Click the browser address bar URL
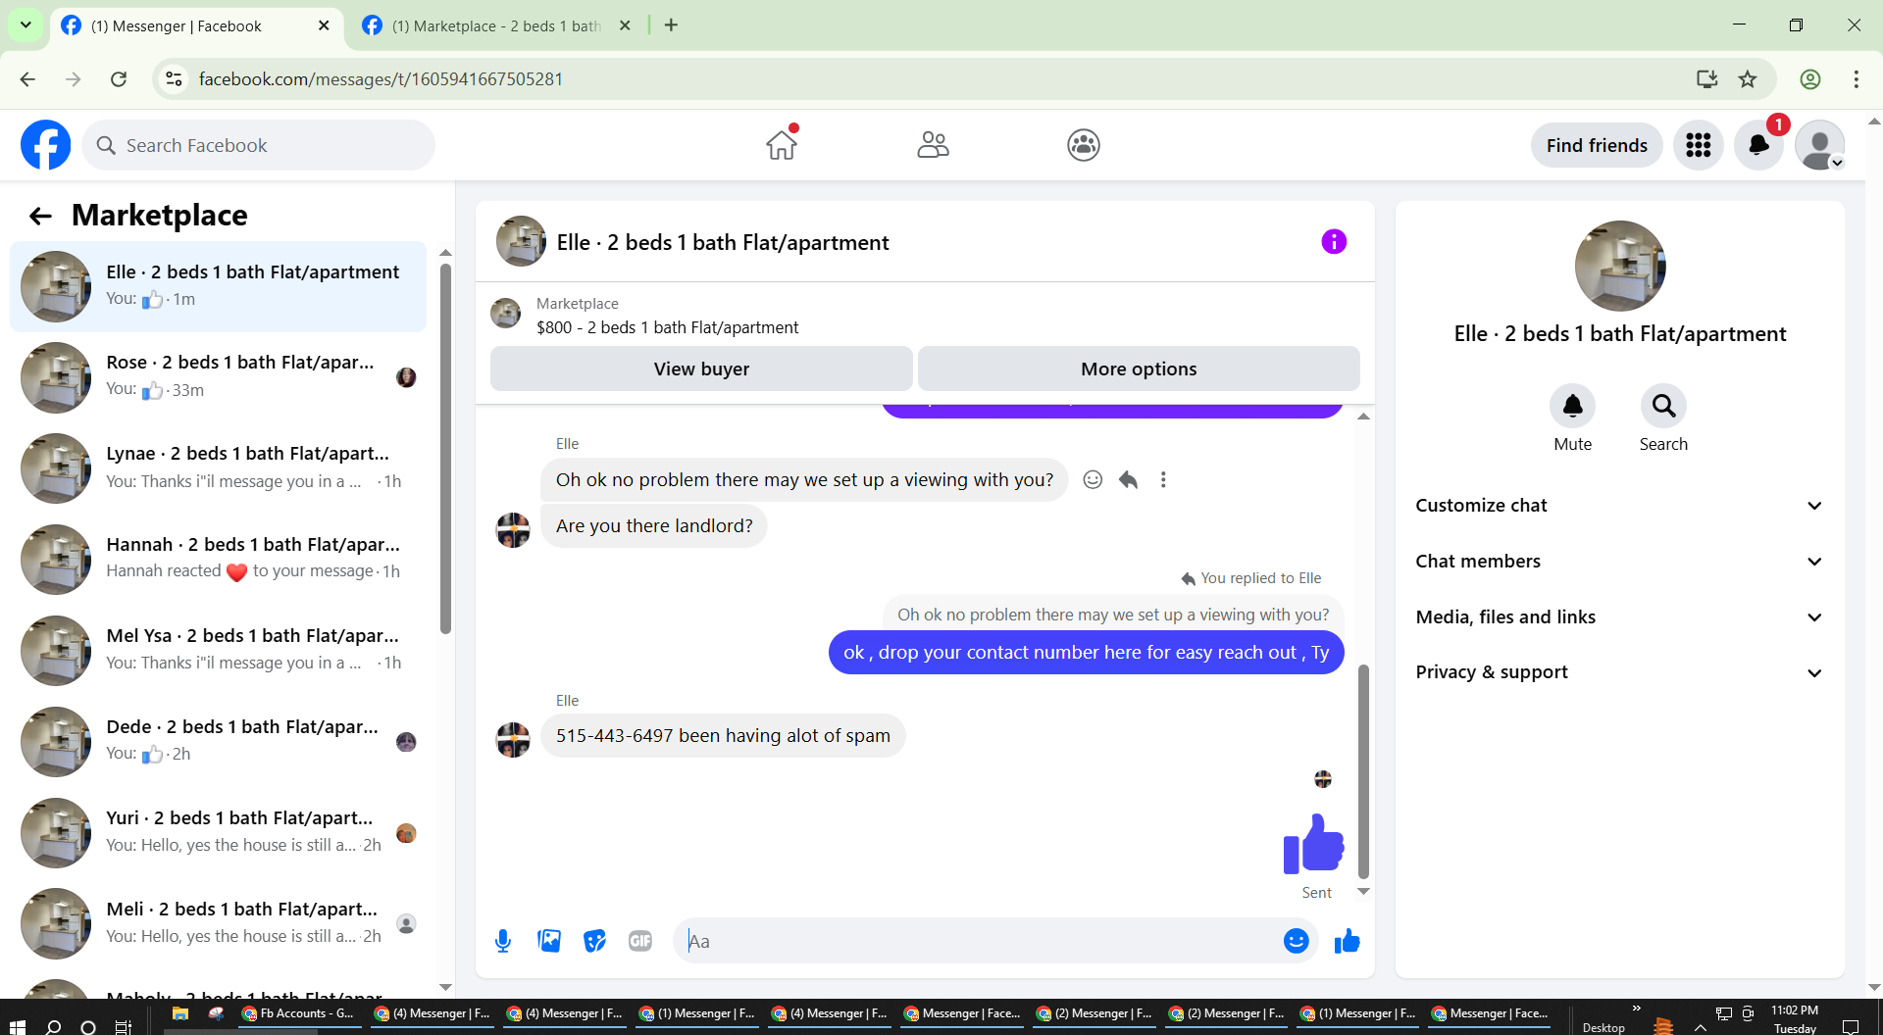This screenshot has height=1035, width=1883. tap(381, 79)
